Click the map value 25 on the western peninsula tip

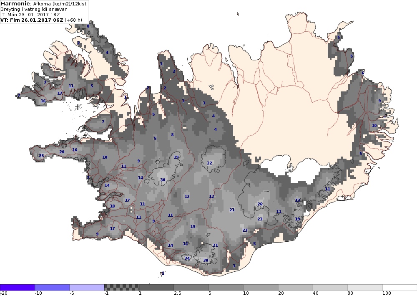coord(41,155)
